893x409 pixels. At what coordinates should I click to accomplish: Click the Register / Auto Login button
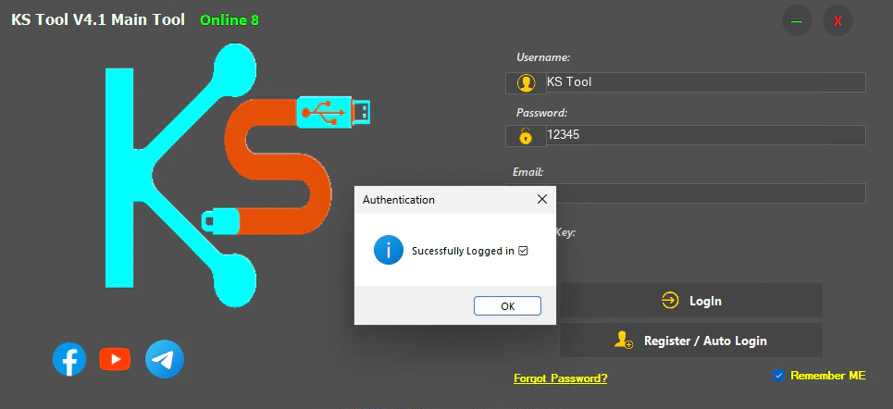(x=691, y=341)
